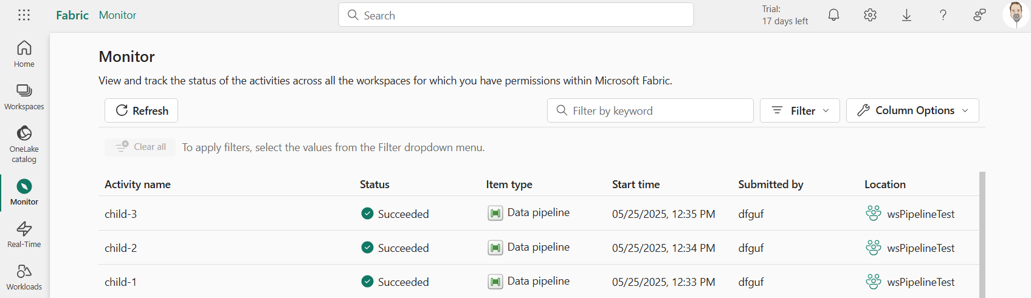Select Monitor in left navigation
Screen dimensions: 1031x298
click(x=24, y=192)
